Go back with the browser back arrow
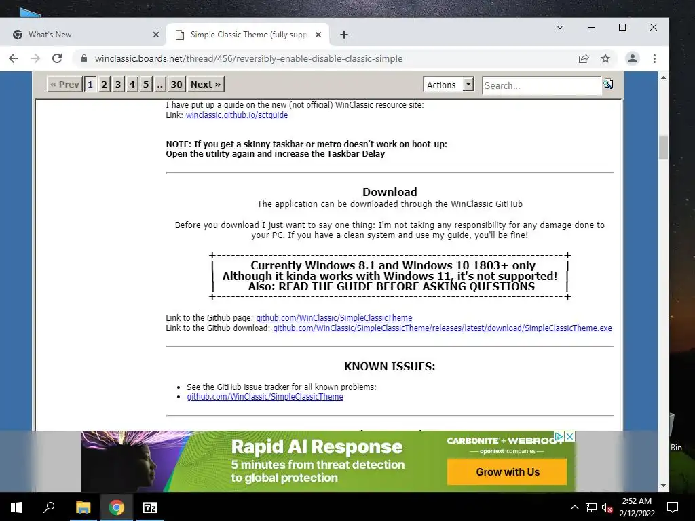The width and height of the screenshot is (695, 521). [14, 58]
